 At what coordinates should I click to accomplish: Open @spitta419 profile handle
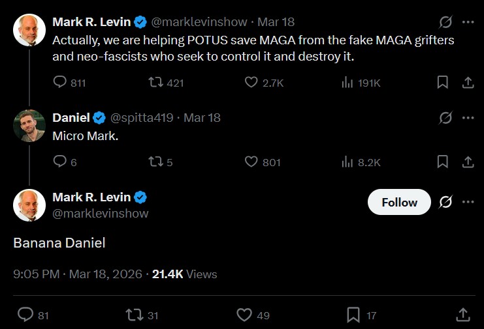click(x=142, y=117)
